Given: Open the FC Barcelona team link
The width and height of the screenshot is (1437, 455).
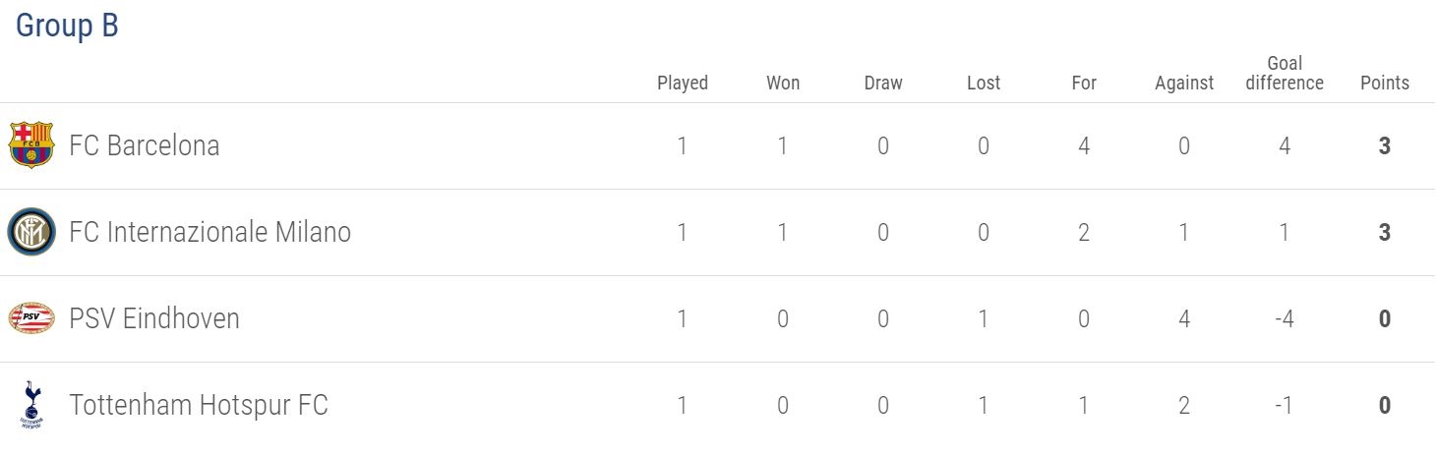Looking at the screenshot, I should point(145,145).
